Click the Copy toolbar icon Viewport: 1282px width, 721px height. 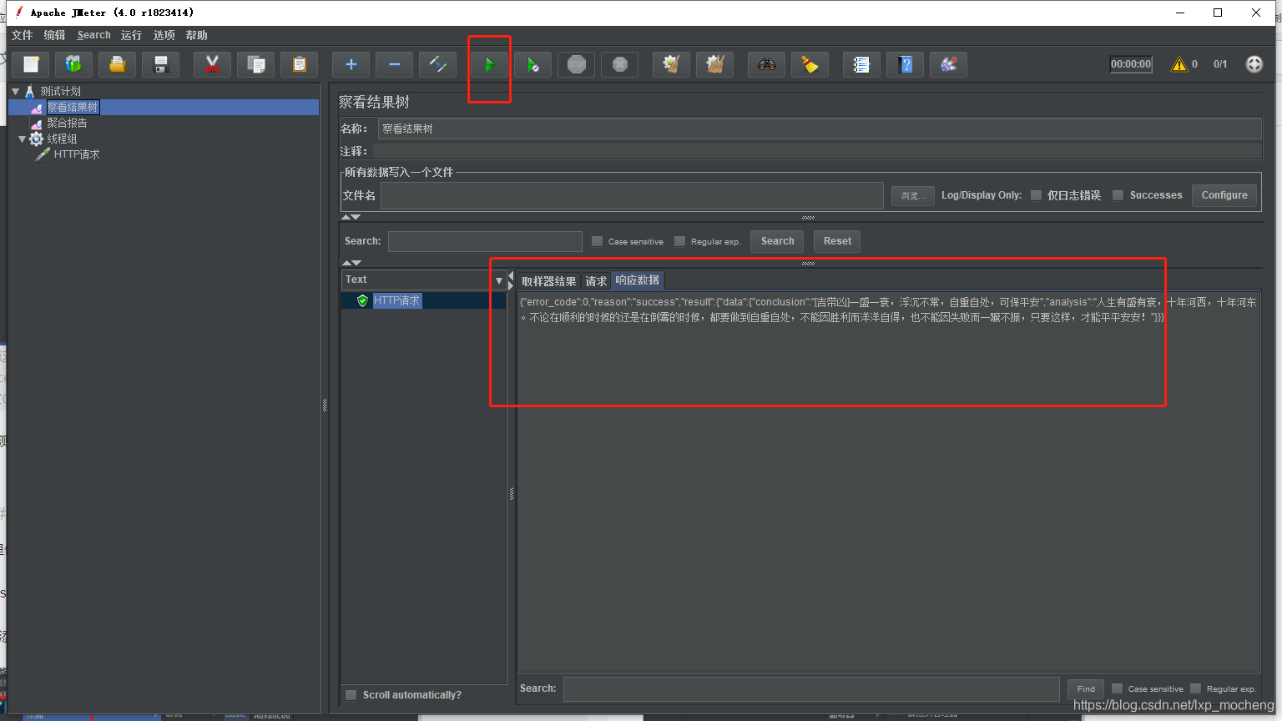tap(256, 64)
